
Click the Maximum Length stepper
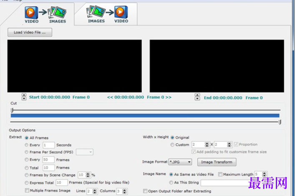point(265,174)
